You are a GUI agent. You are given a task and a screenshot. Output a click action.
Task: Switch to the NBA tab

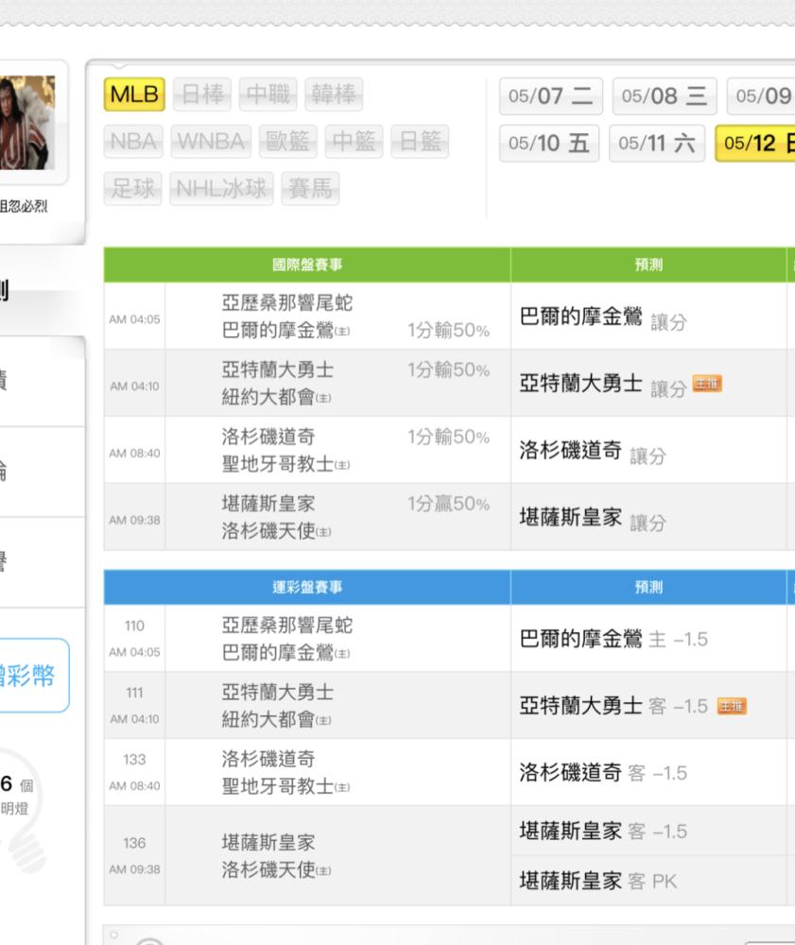coord(133,142)
